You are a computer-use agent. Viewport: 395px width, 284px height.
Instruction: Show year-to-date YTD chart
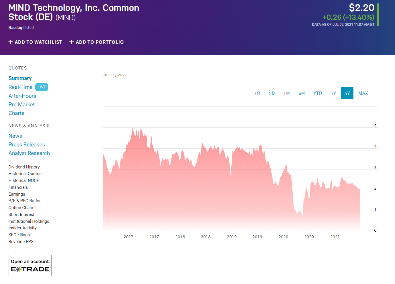(x=318, y=93)
